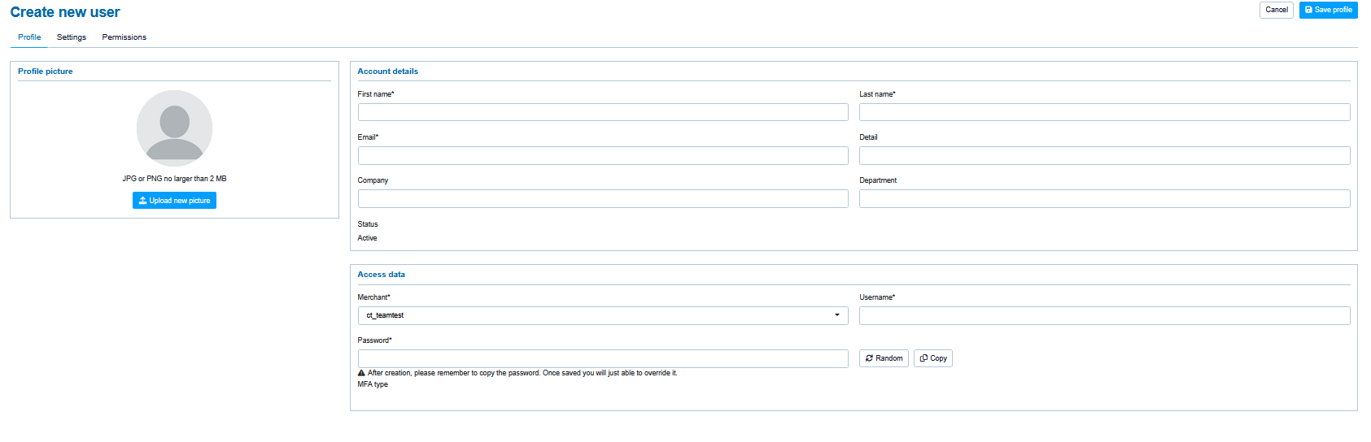Generate a Random password

[x=884, y=358]
